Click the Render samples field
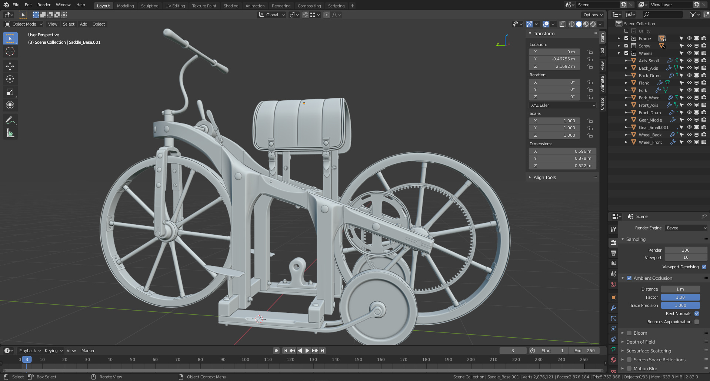Screen dimensions: 710x381 tap(686, 250)
